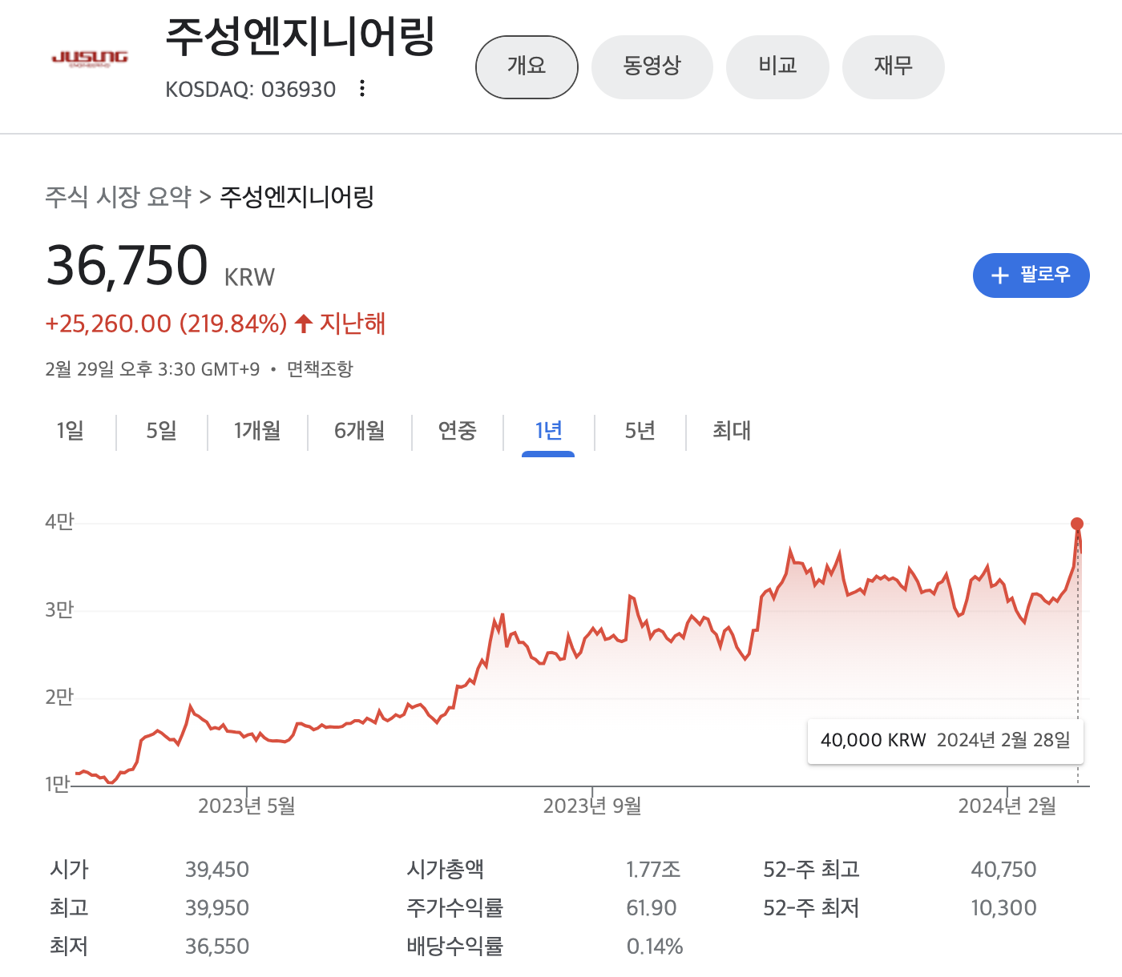Select the 최대 maximum chart range

[x=732, y=431]
